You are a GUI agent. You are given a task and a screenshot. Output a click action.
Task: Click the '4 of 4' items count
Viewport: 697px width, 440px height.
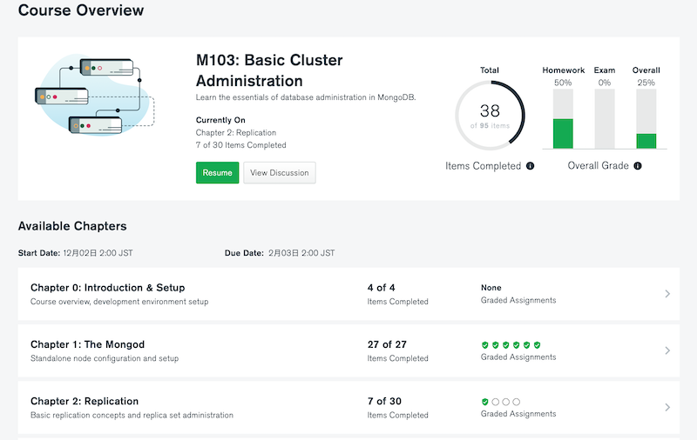click(381, 288)
